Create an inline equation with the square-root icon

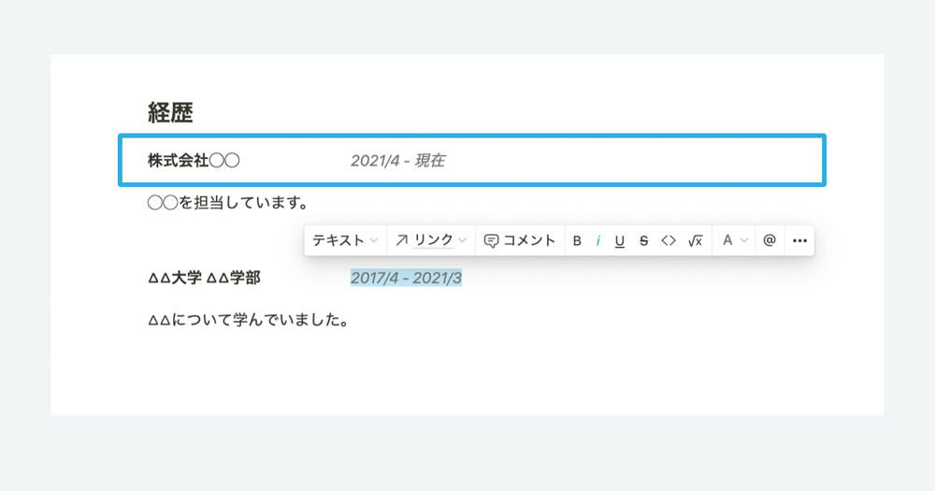[696, 240]
